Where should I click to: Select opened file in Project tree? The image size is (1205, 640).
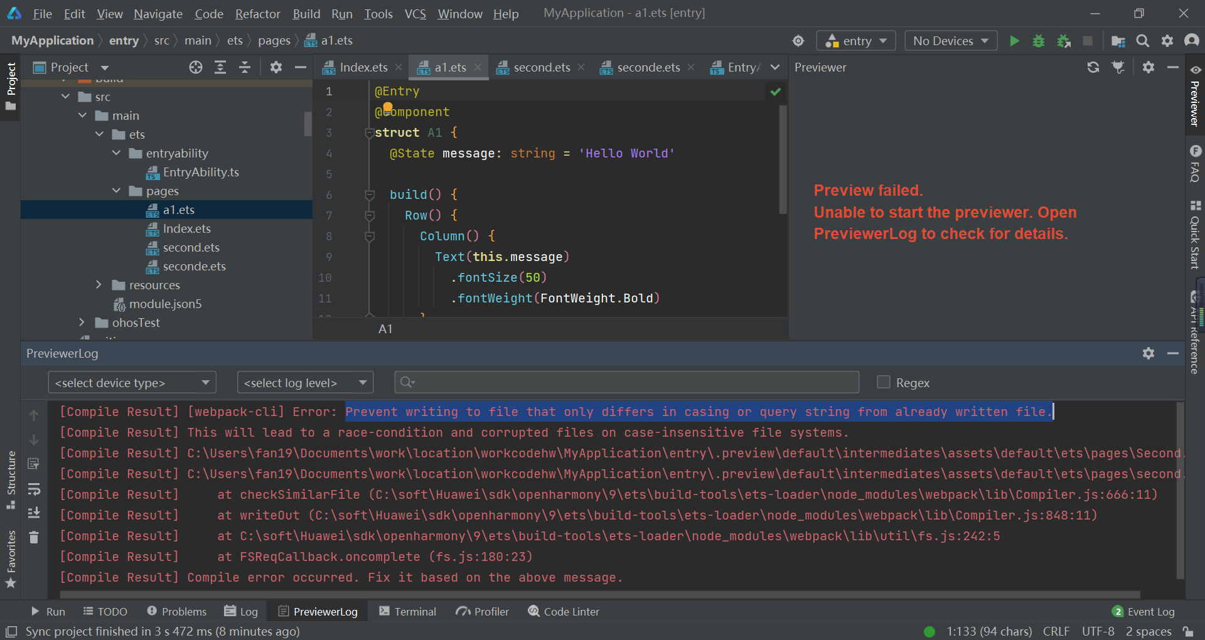coord(196,67)
